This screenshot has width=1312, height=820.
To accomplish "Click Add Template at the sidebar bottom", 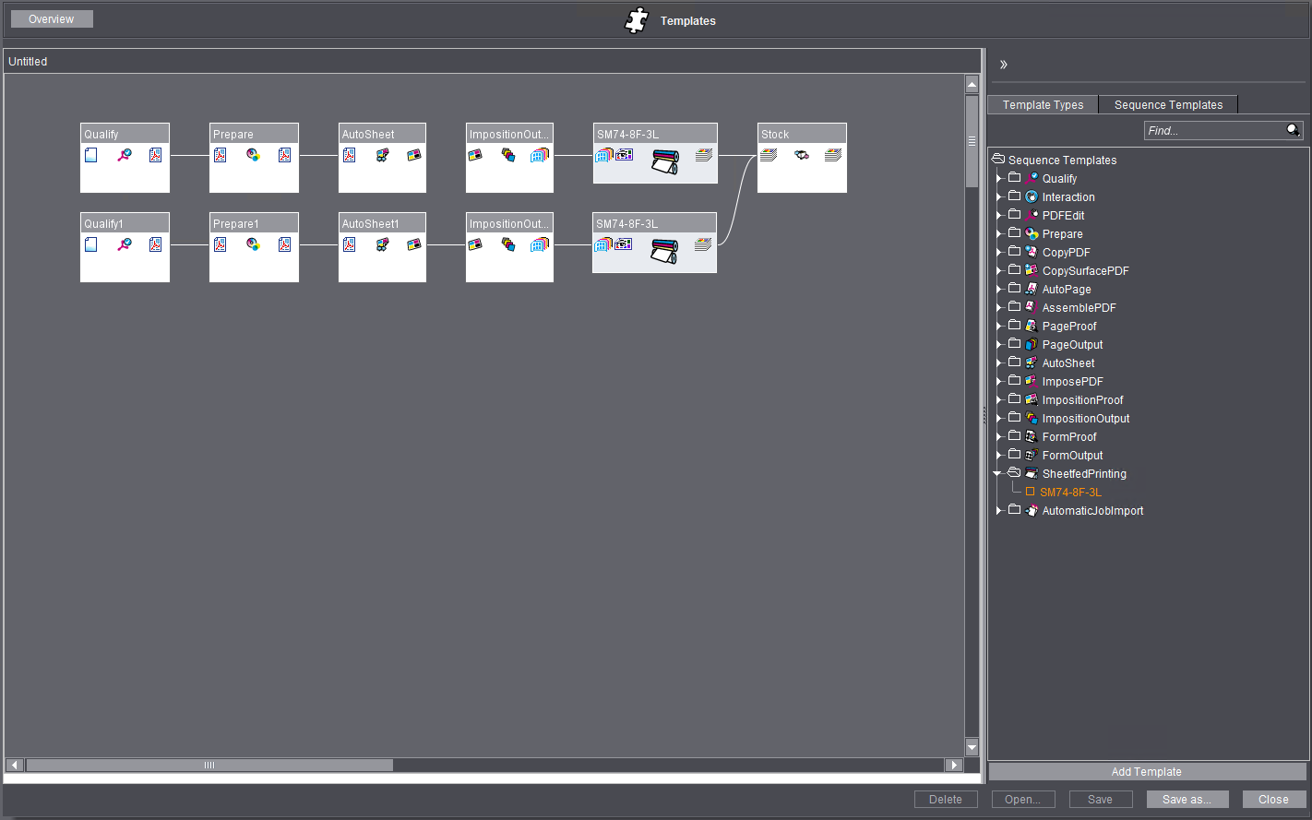I will tap(1146, 771).
